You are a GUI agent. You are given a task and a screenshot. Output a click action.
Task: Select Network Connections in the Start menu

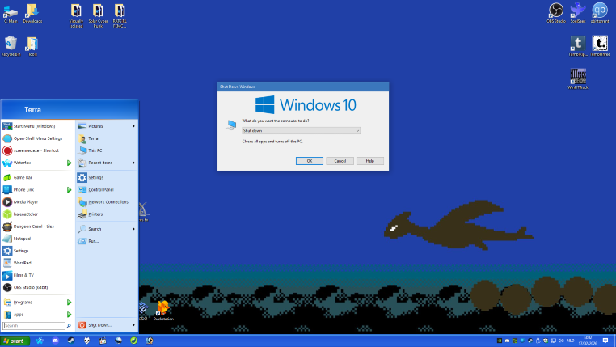pos(108,201)
